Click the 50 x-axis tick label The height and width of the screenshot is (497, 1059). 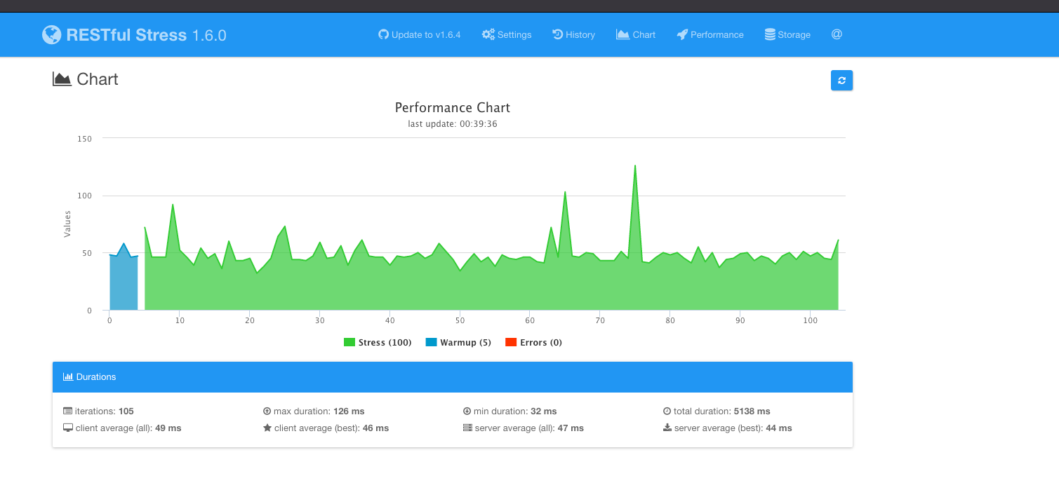tap(460, 320)
